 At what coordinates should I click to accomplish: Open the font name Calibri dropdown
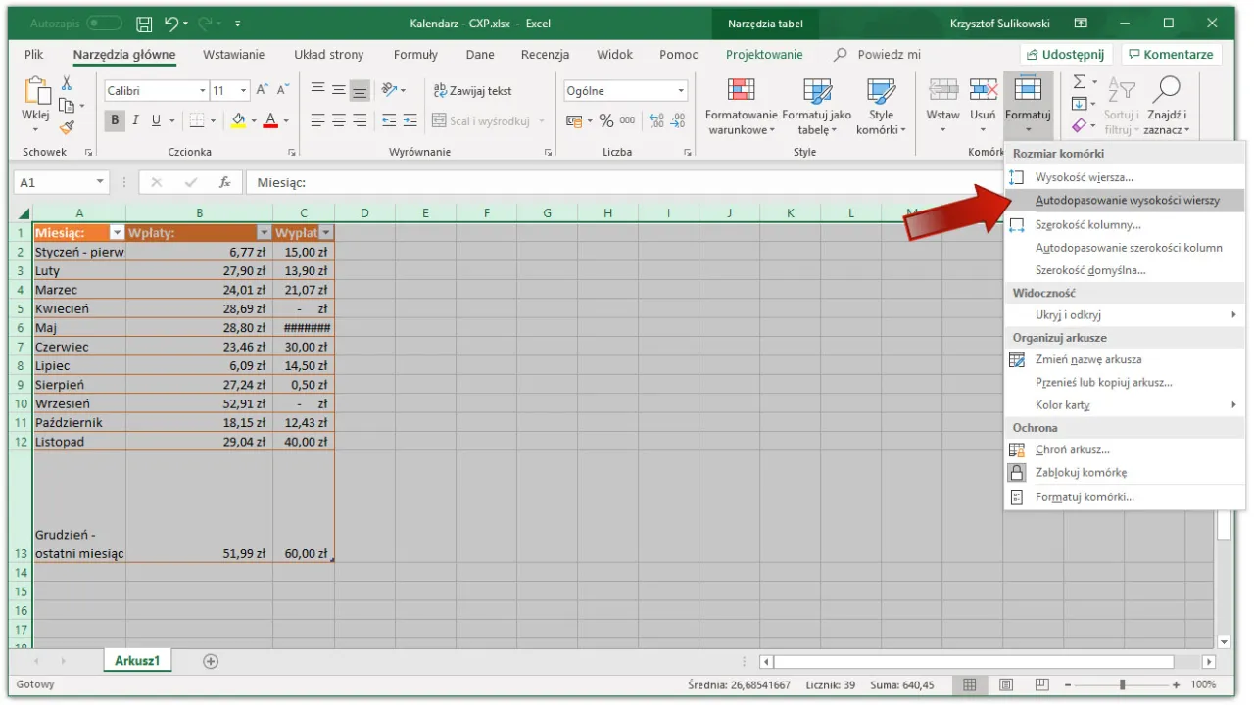(x=202, y=91)
